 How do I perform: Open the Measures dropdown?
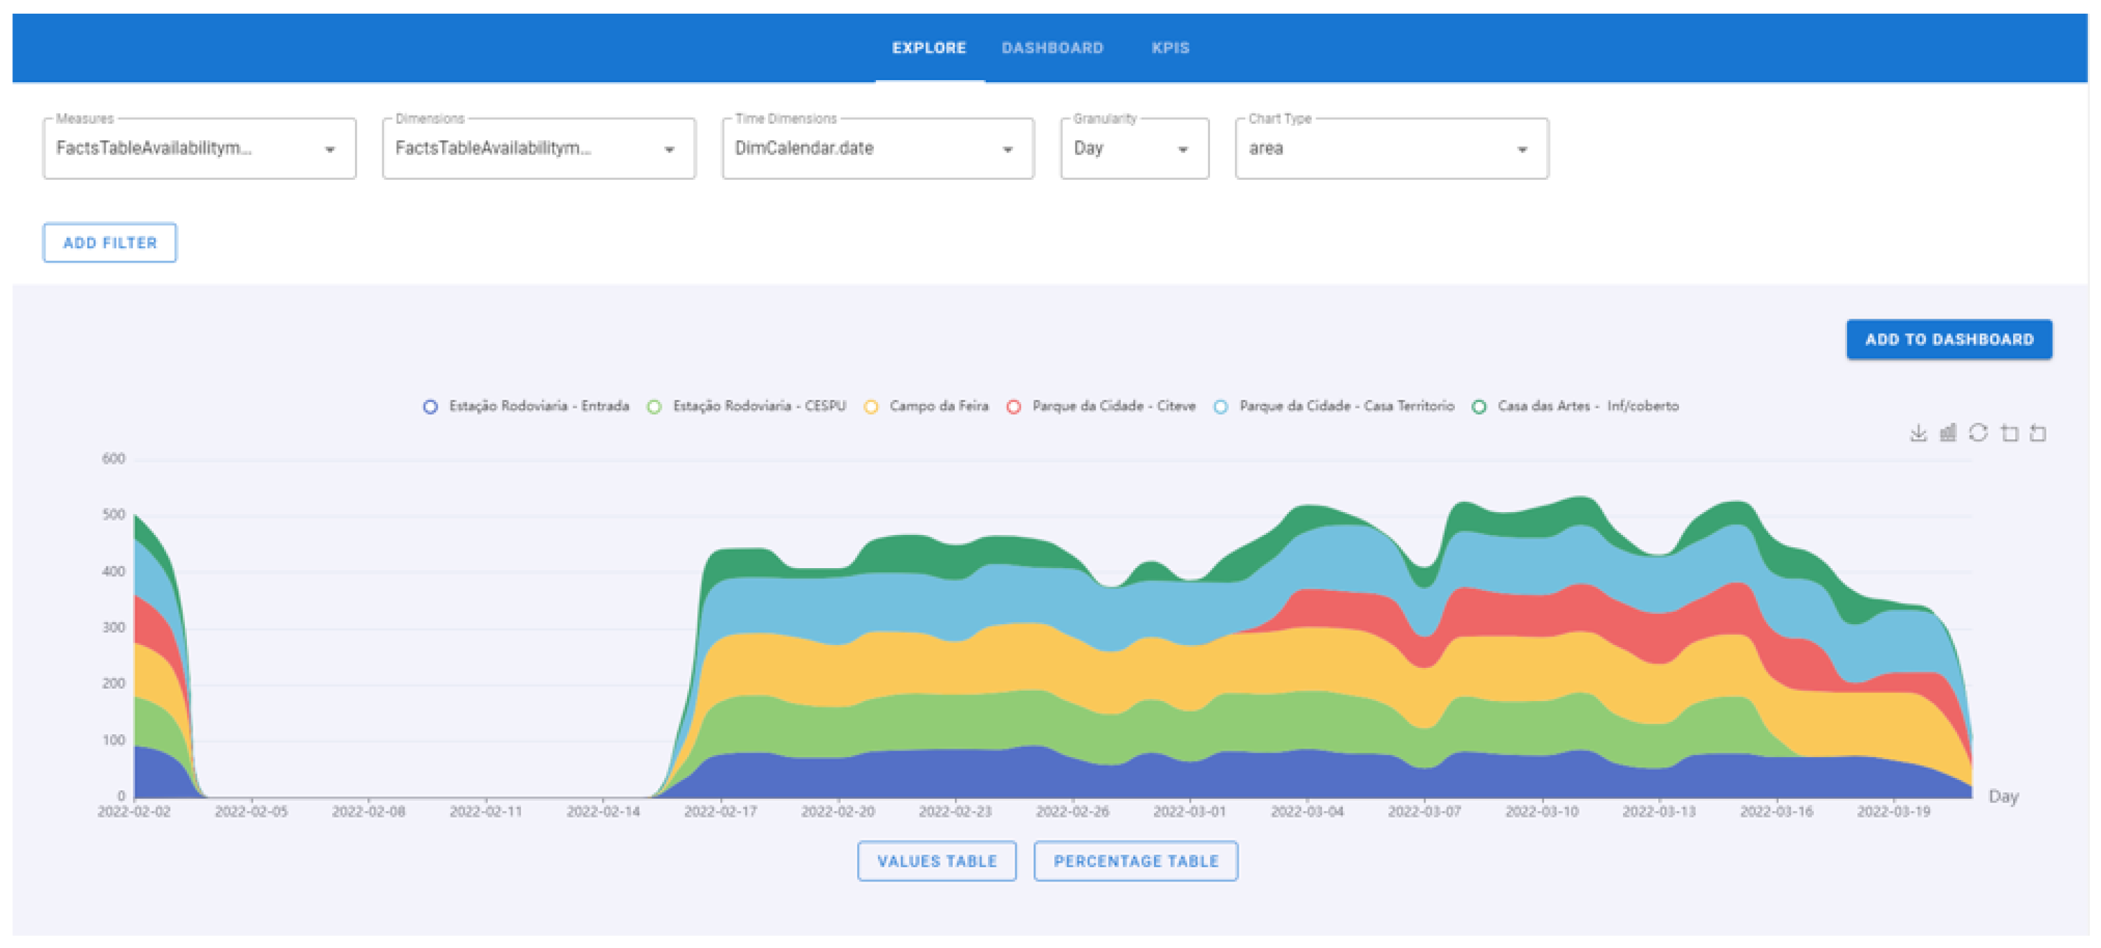(199, 149)
